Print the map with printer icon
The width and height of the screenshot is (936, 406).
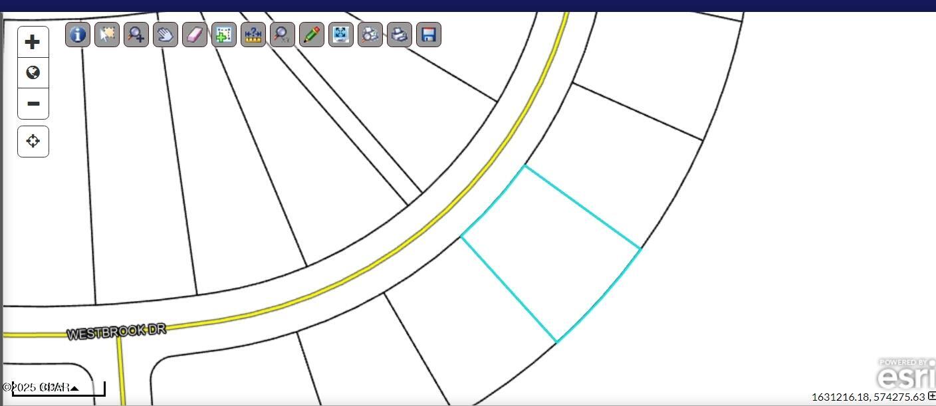point(400,35)
